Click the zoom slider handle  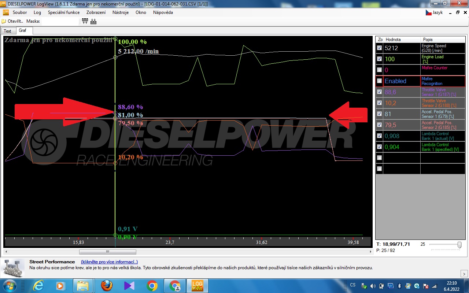coord(459,245)
